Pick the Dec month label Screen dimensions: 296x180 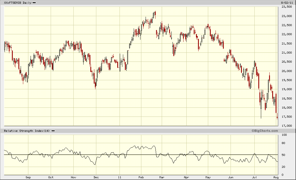coord(96,177)
